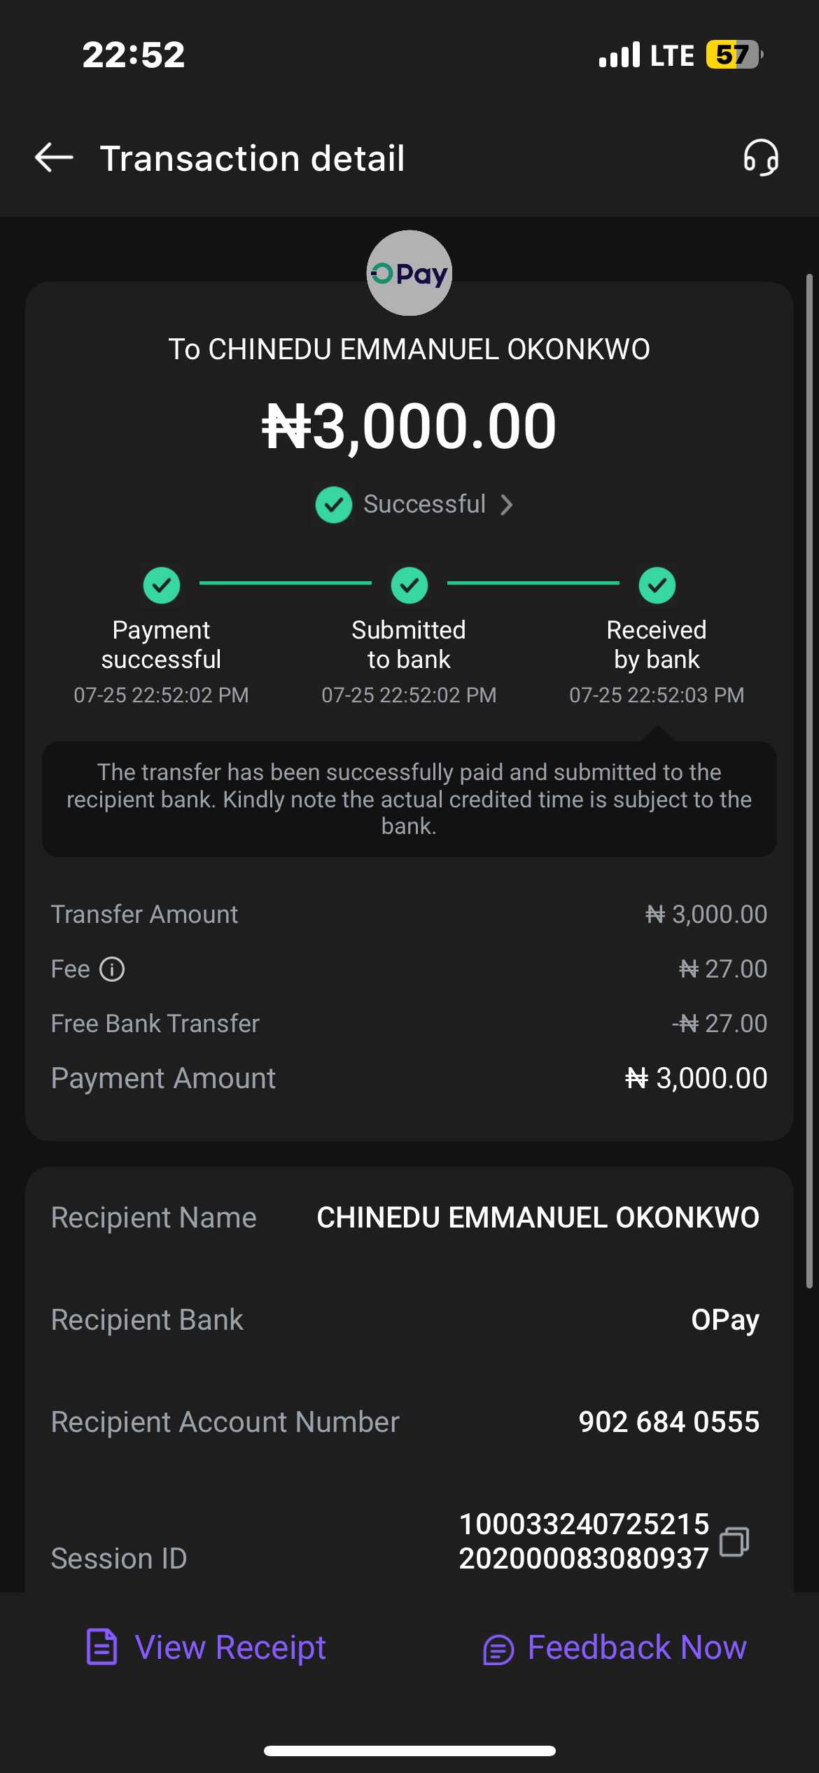This screenshot has height=1773, width=819.
Task: Tap the battery indicator in status bar
Action: pyautogui.click(x=733, y=55)
